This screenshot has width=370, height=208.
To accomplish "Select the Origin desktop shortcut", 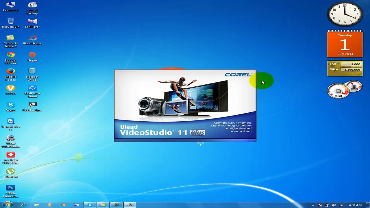I will coord(32,57).
